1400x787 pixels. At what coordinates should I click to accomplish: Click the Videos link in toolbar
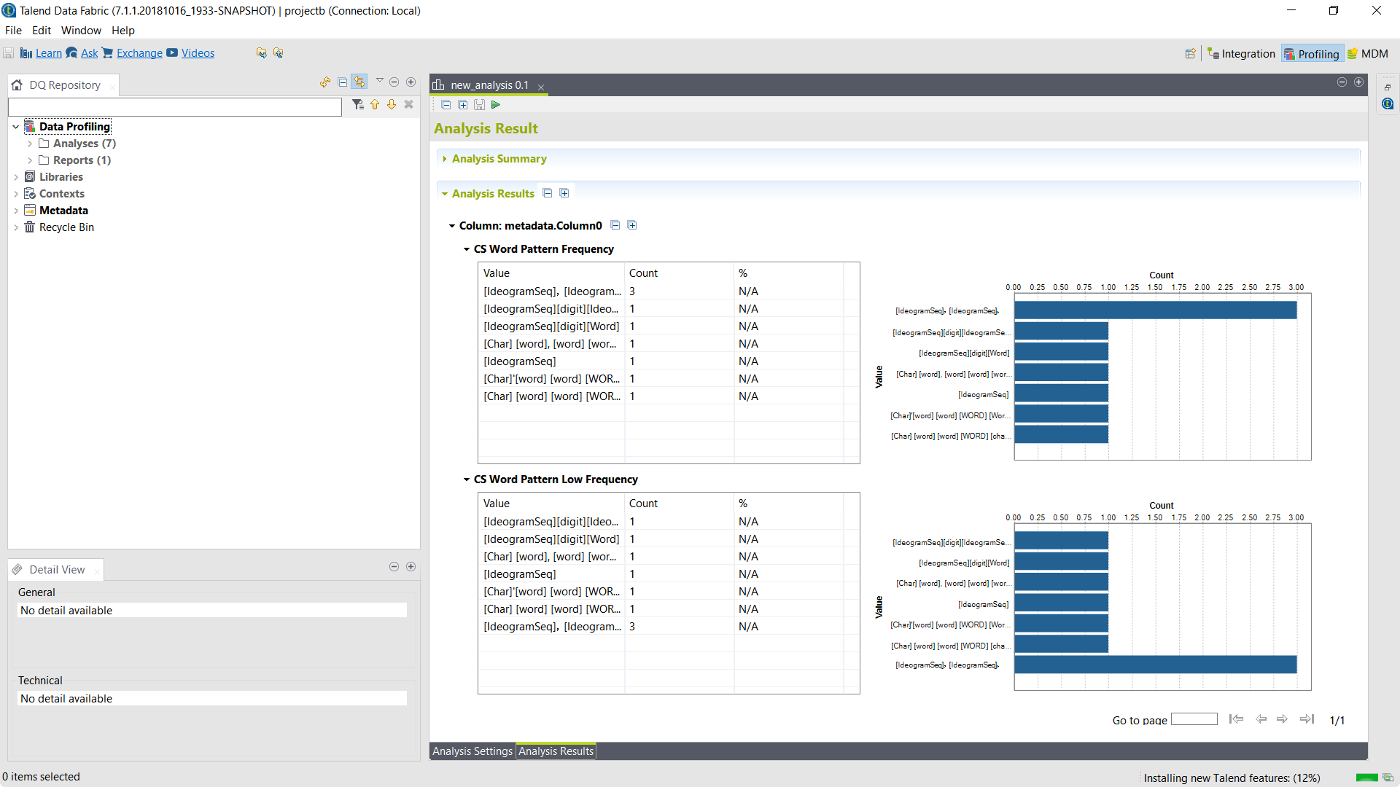tap(198, 53)
